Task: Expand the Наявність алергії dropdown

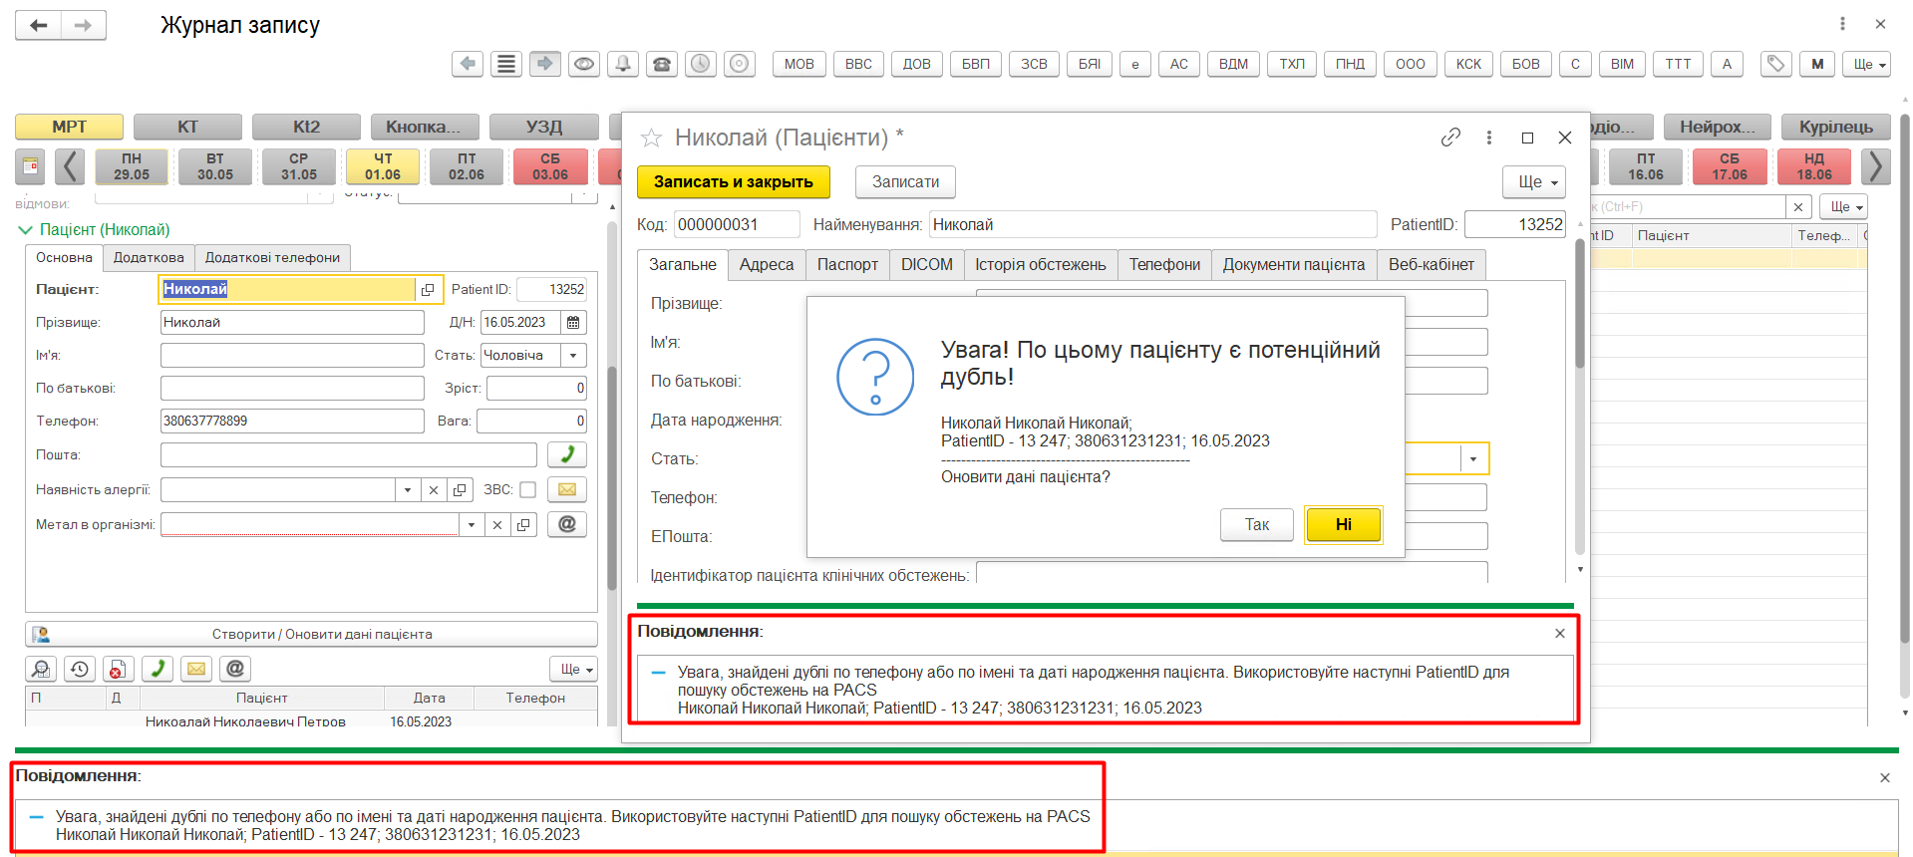Action: pos(407,489)
